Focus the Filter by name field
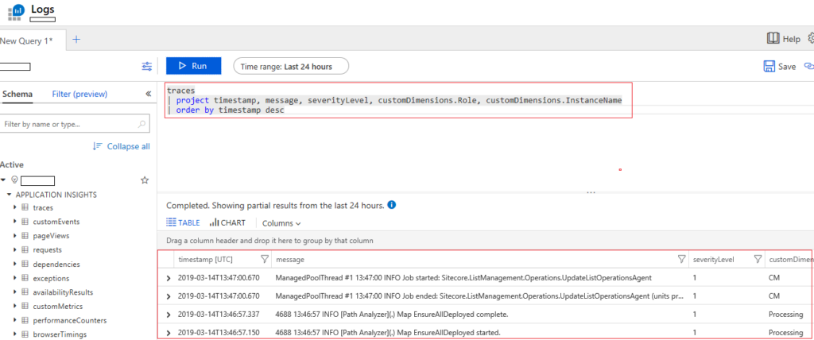Image resolution: width=814 pixels, height=340 pixels. coord(75,125)
